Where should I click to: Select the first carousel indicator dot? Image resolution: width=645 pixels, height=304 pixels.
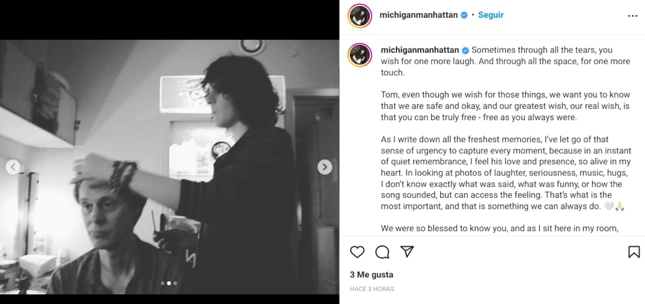163,283
